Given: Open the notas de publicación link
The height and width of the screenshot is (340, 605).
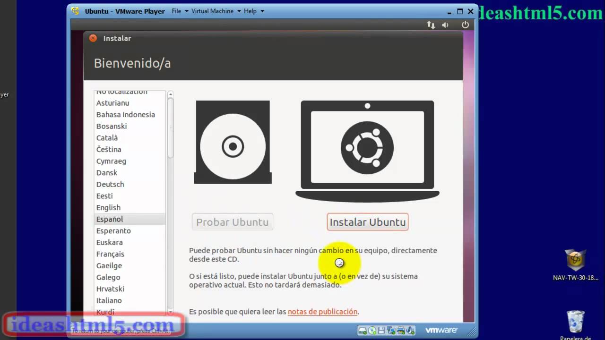Looking at the screenshot, I should tap(322, 312).
